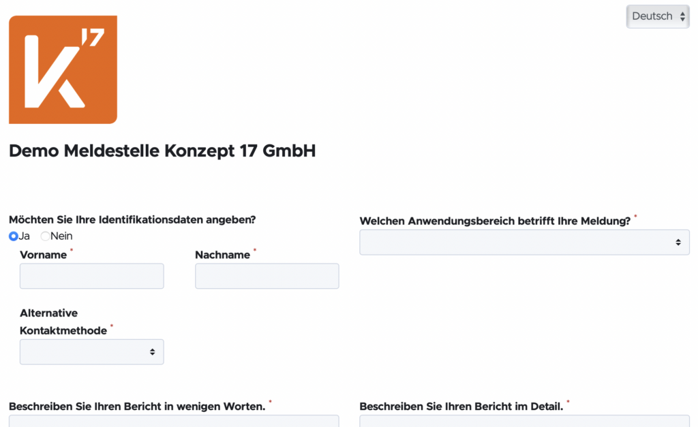Open the Alternative Kontaktmethode dropdown

[x=91, y=351]
